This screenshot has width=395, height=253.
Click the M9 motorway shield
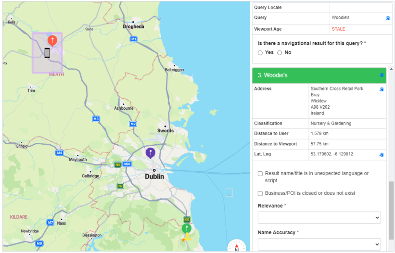[39, 243]
